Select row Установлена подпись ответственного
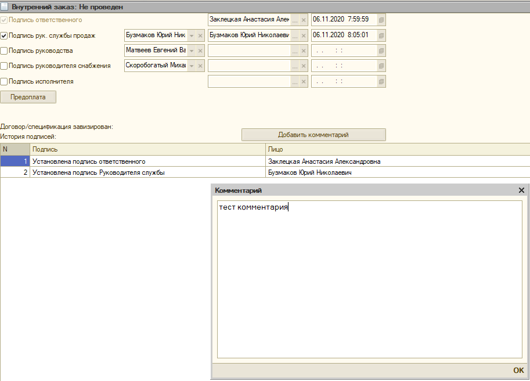The image size is (530, 381). pos(265,161)
